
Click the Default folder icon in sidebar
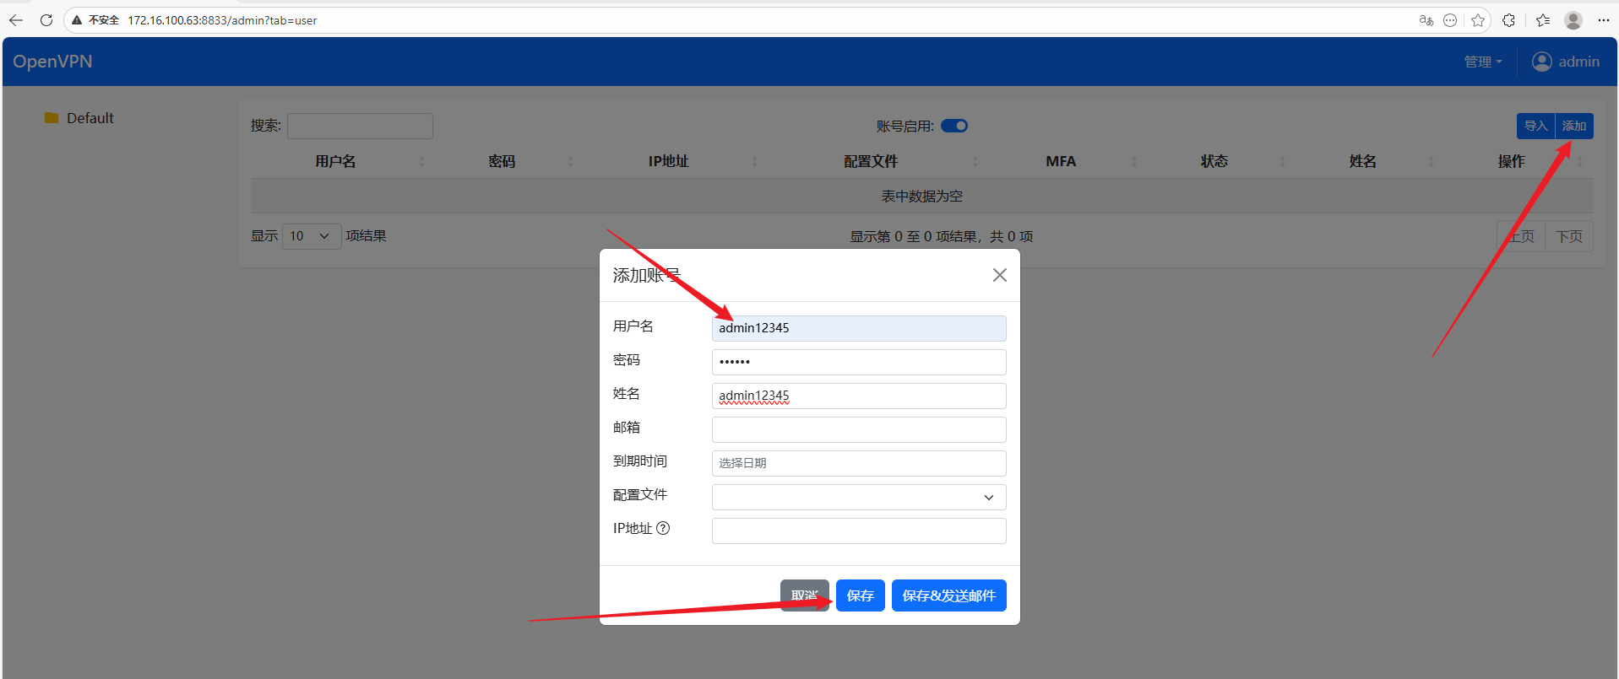[x=52, y=118]
